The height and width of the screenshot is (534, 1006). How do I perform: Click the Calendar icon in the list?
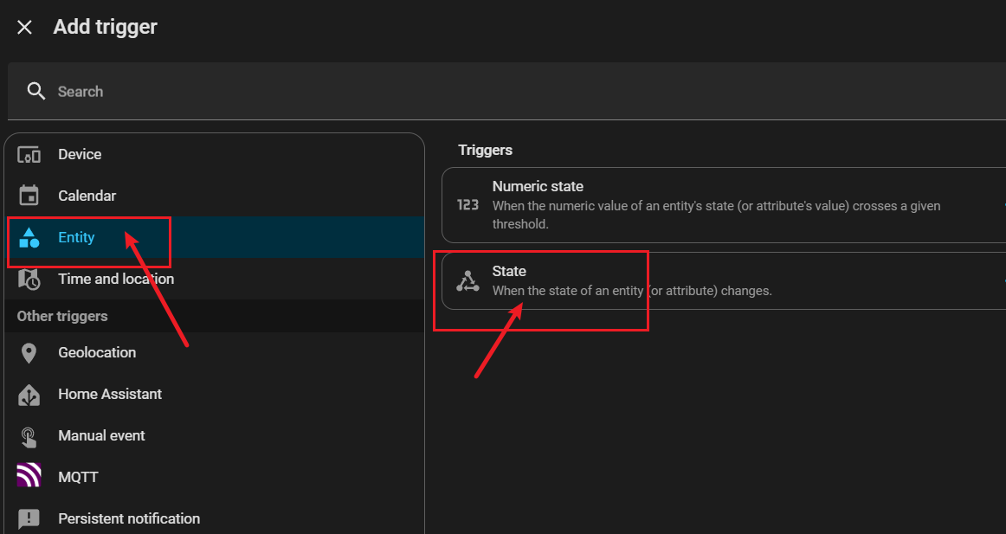[x=29, y=196]
